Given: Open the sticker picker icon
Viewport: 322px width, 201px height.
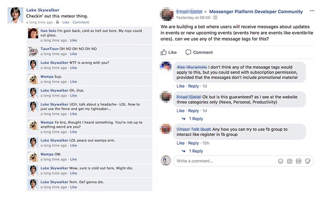Looking at the screenshot, I should [x=308, y=161].
